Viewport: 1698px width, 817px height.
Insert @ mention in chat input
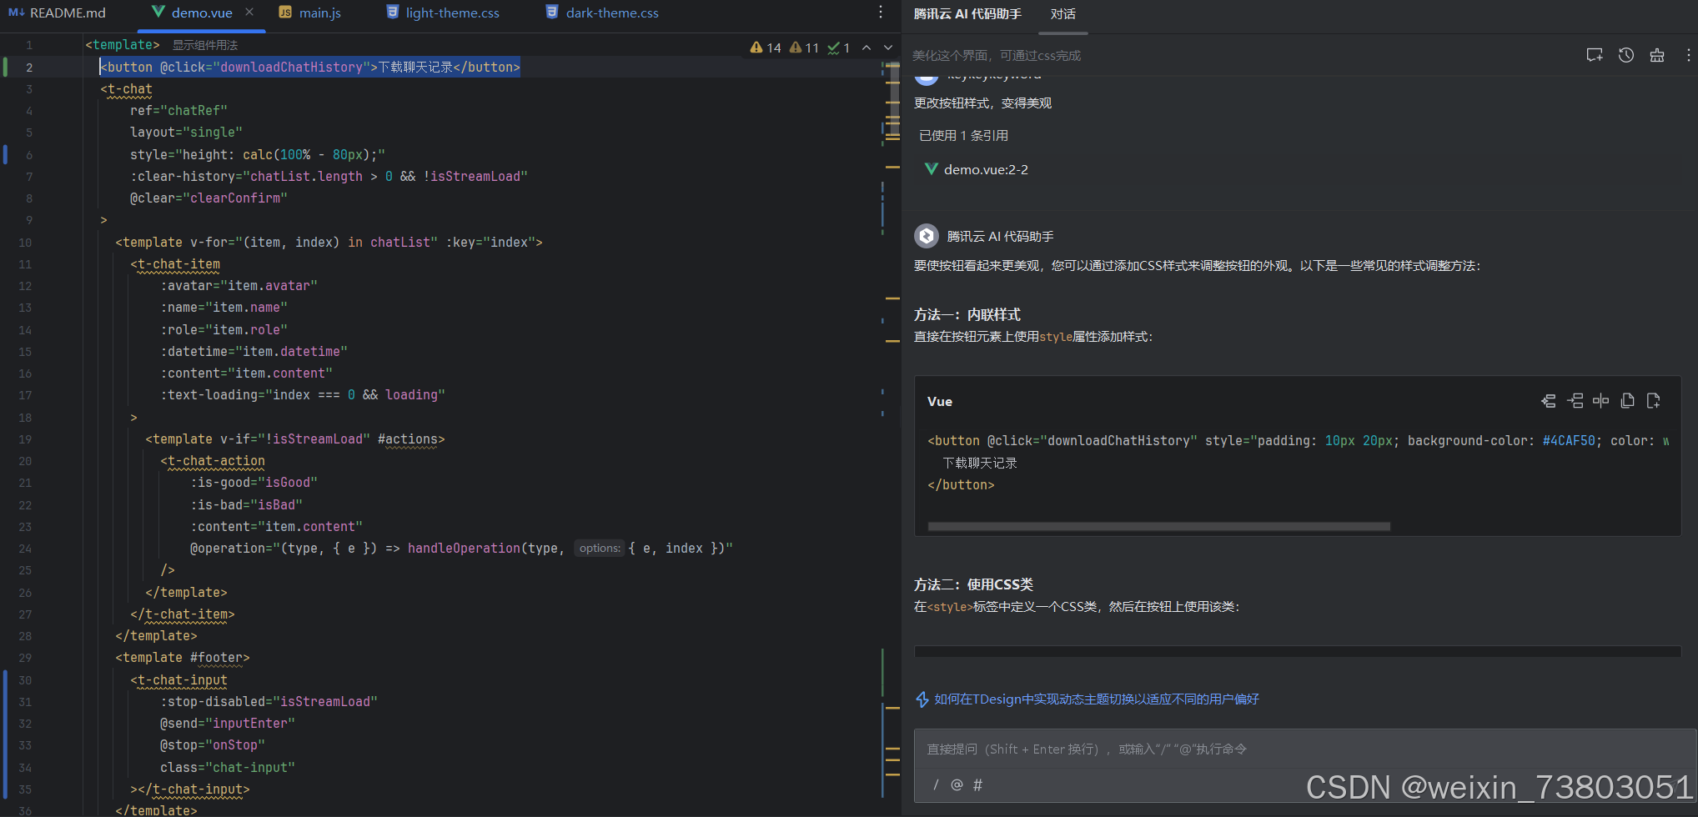pyautogui.click(x=957, y=784)
